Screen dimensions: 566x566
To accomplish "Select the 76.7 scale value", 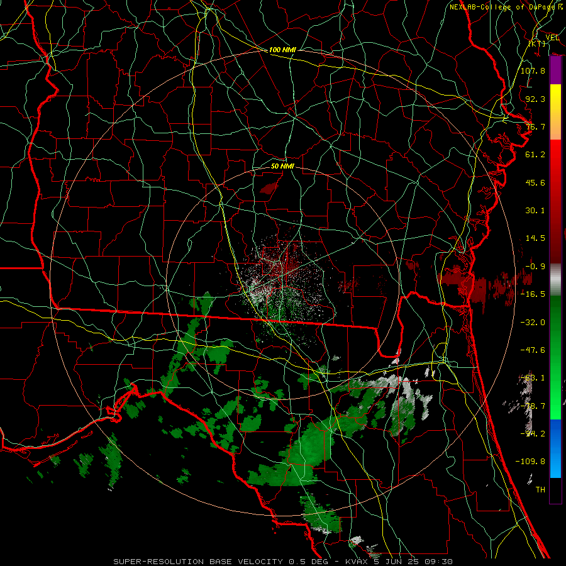I will [535, 126].
